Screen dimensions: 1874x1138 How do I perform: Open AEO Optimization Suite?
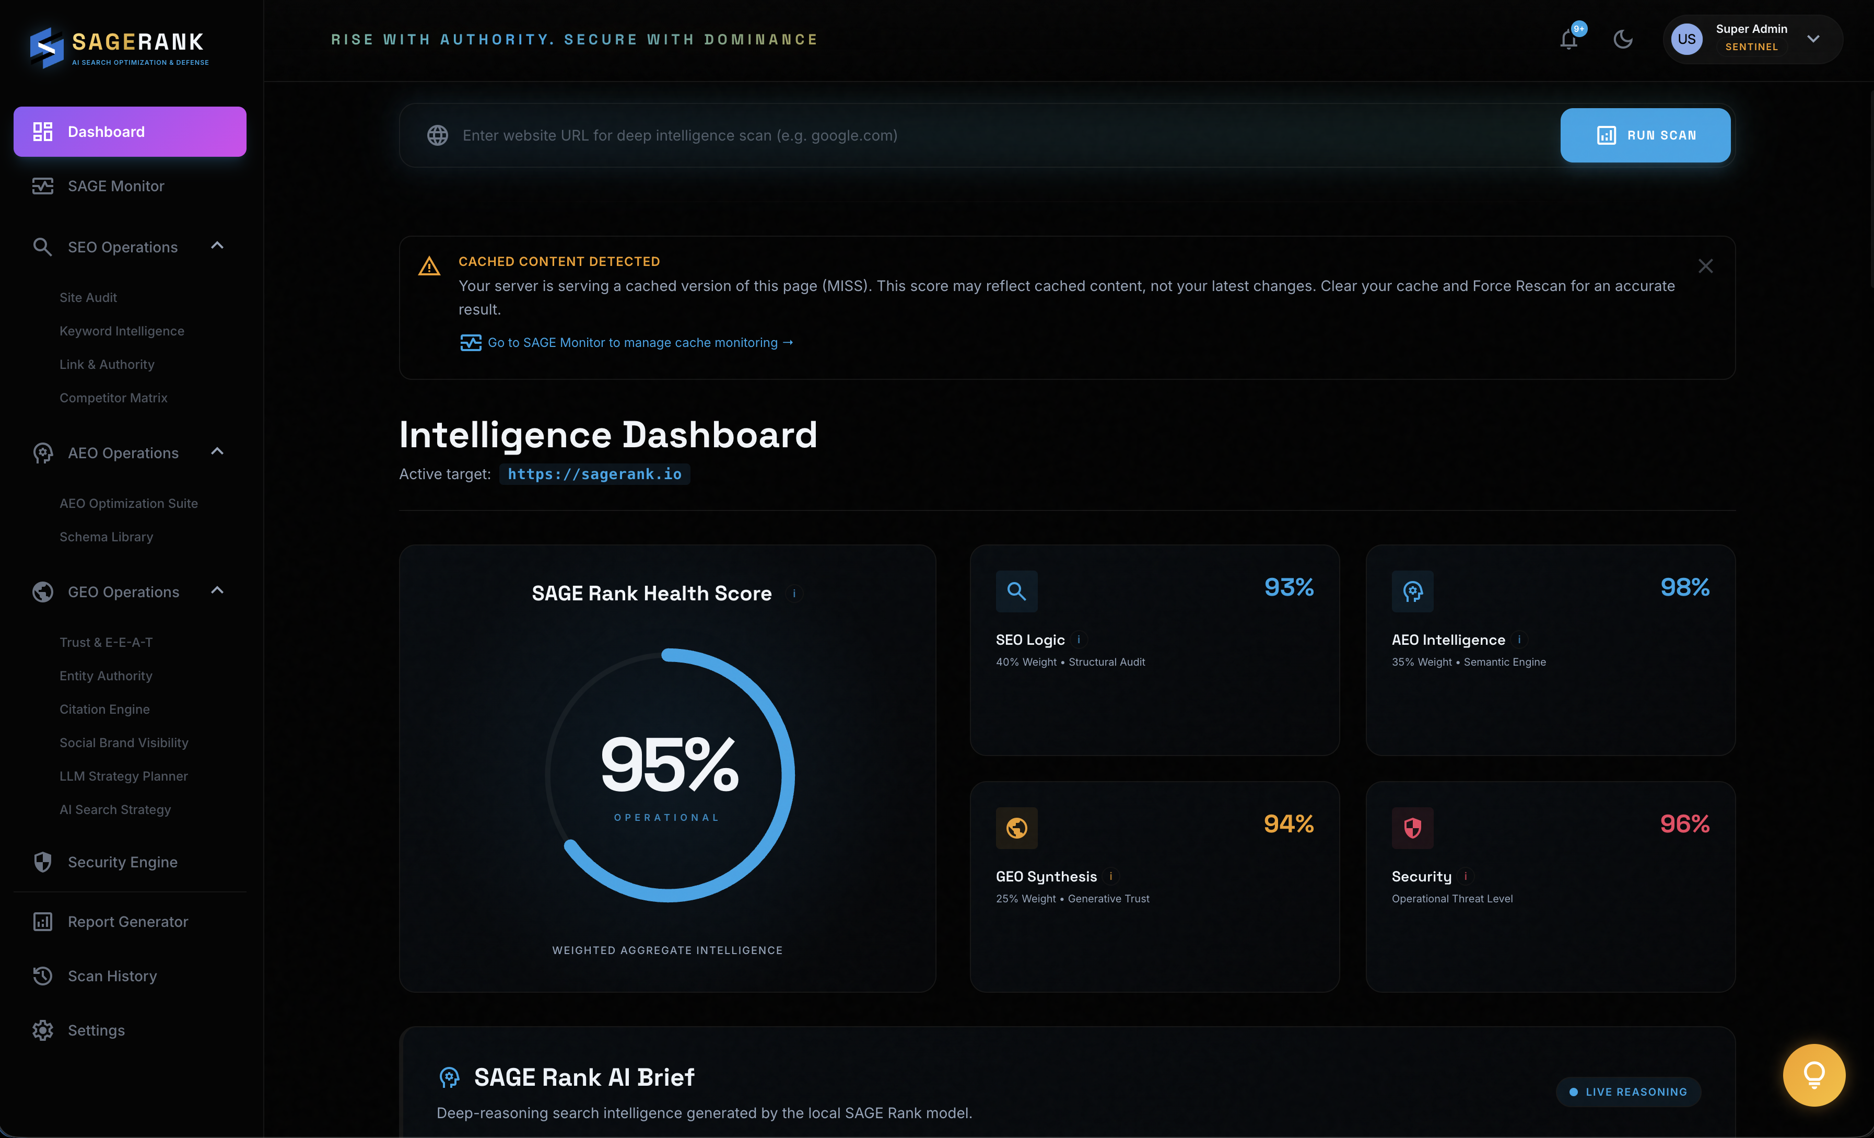click(128, 504)
